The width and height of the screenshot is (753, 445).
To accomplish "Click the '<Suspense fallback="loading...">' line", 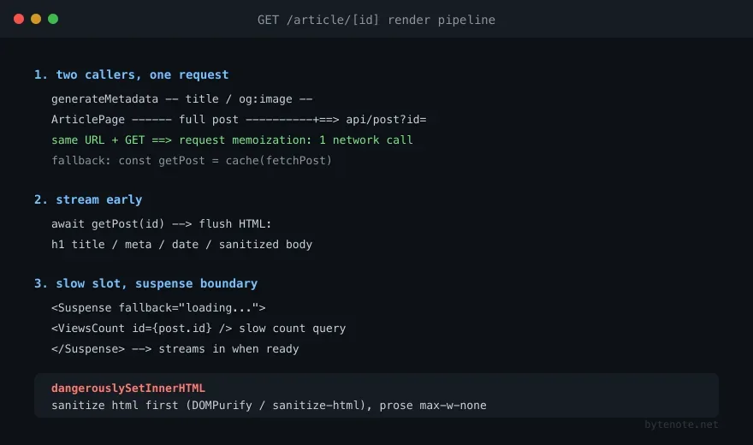I will tap(158, 308).
